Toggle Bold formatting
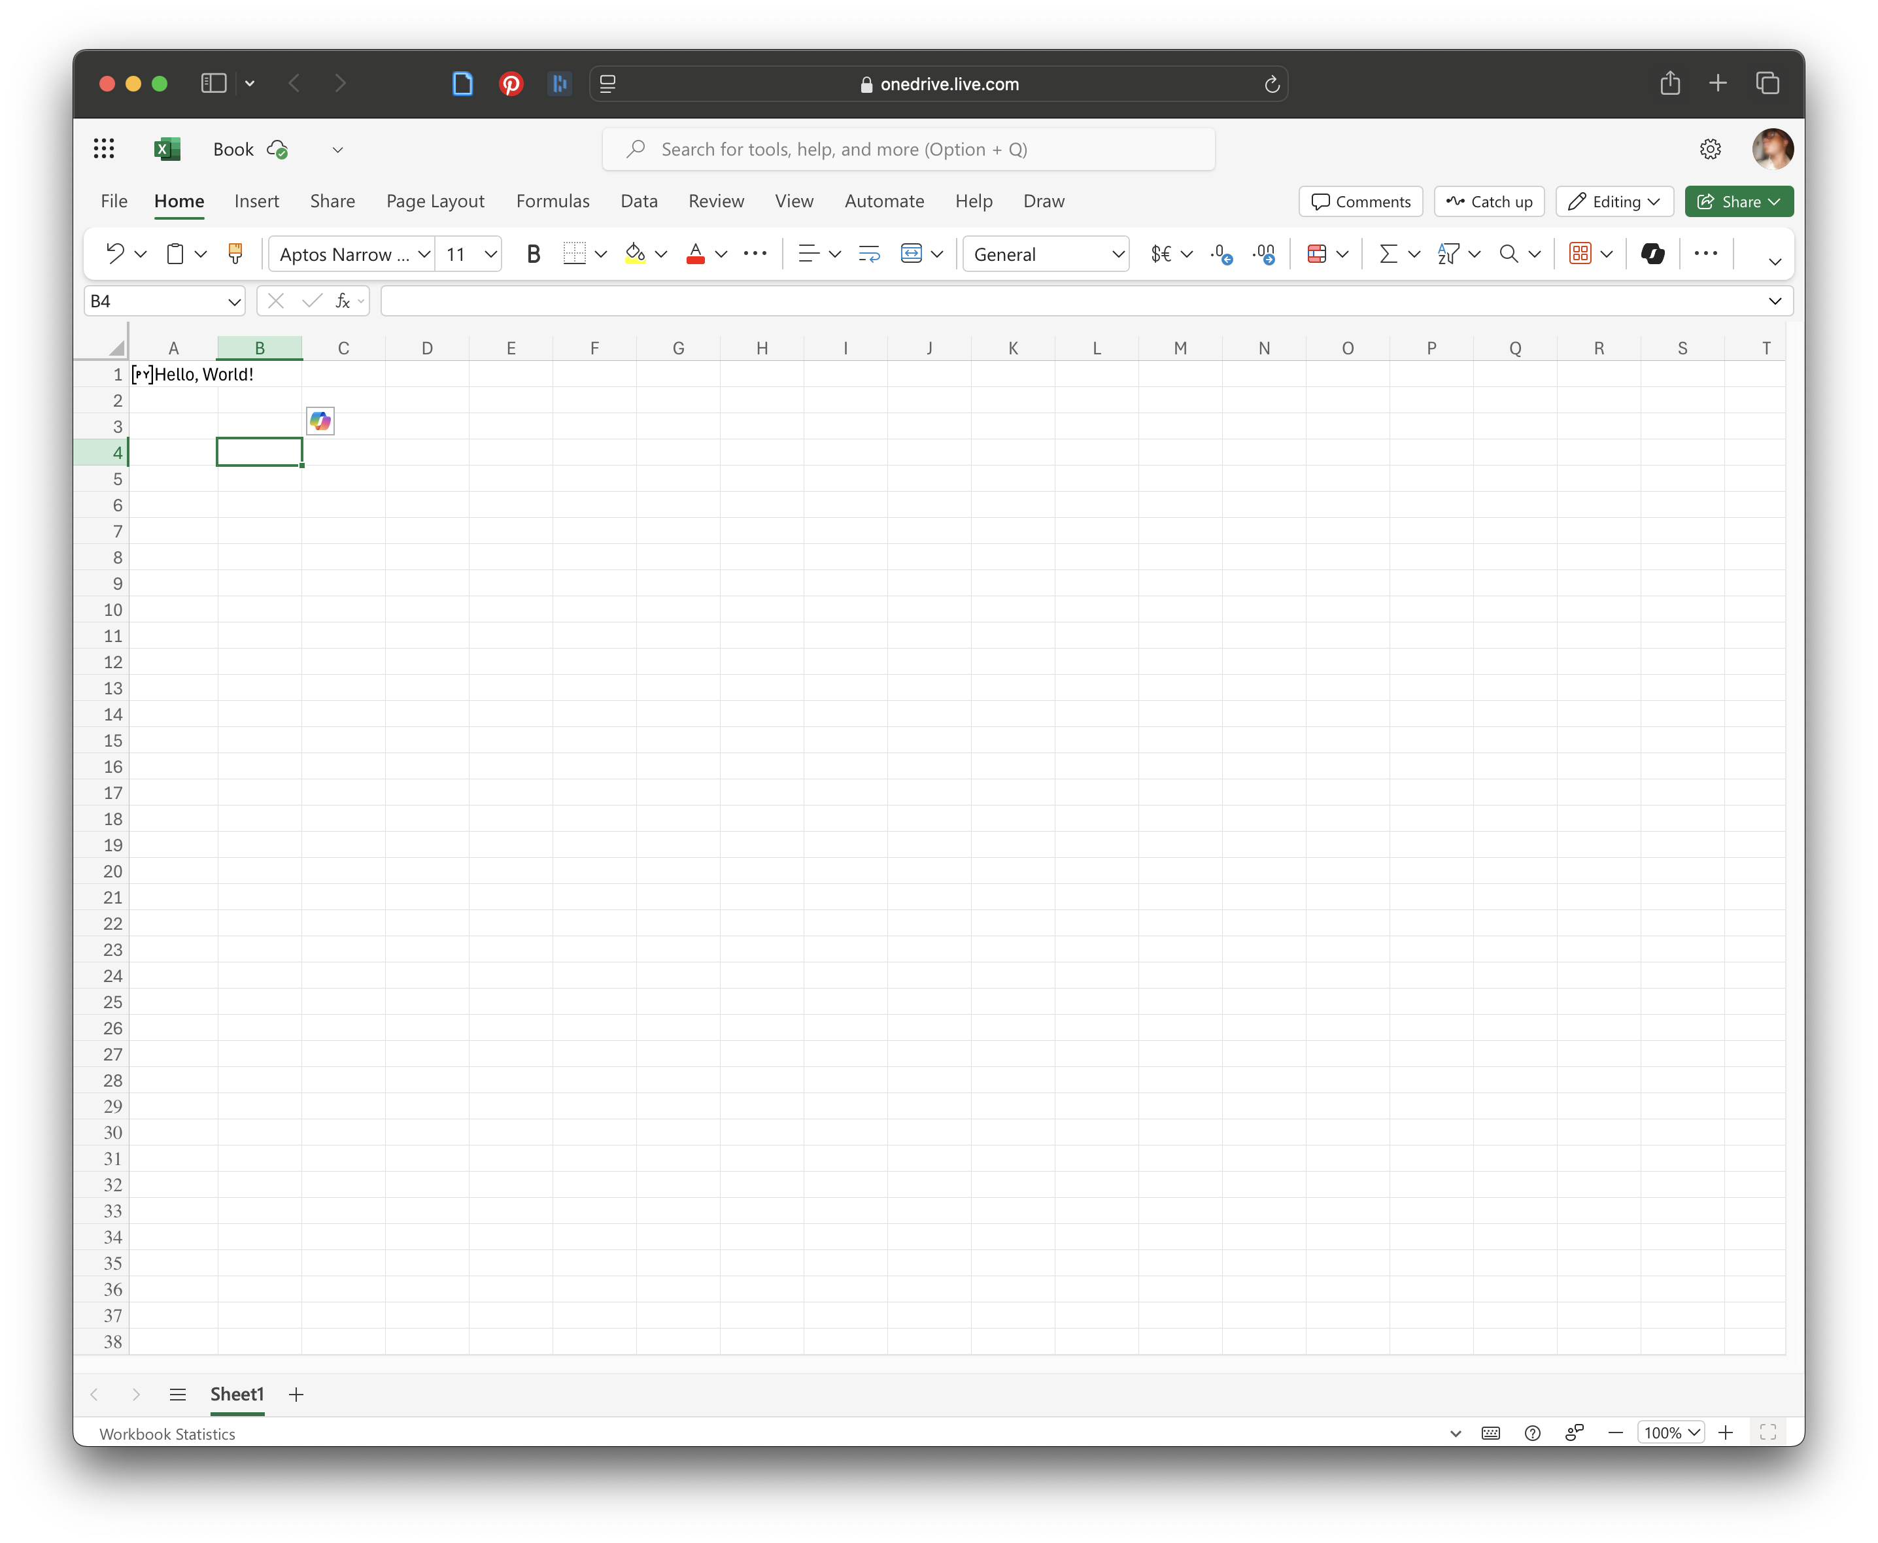 click(534, 254)
